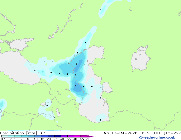Click the 5–10 mm legend color swatch

[x=31, y=136]
